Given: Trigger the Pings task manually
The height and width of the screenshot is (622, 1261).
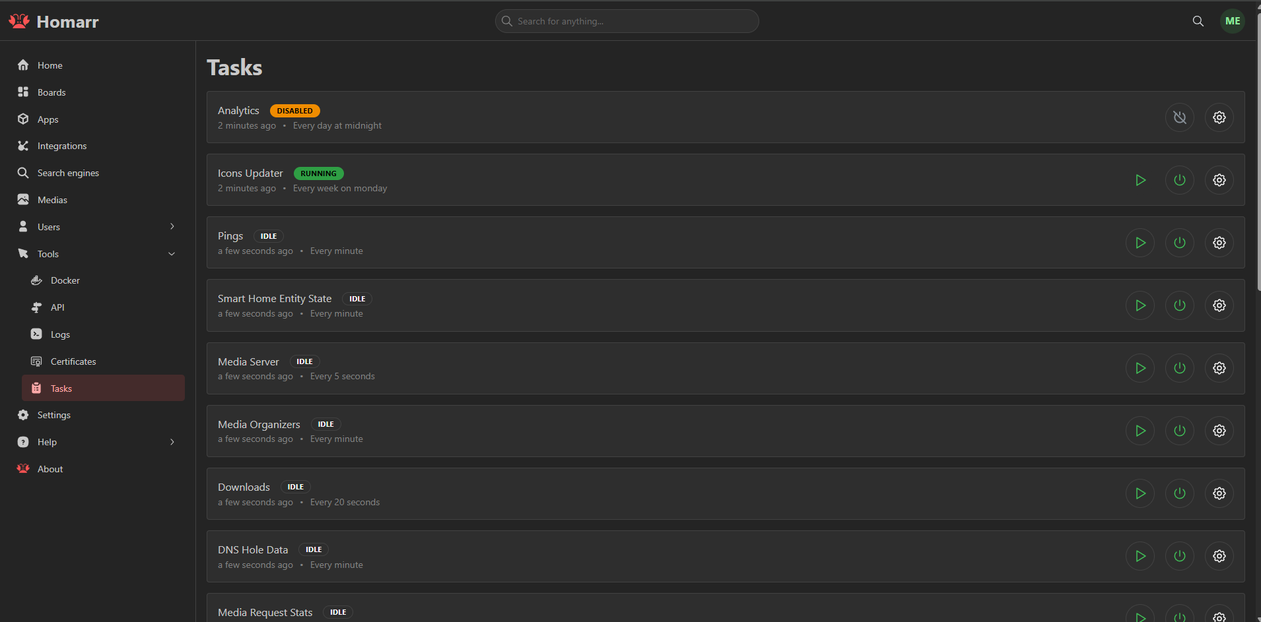Looking at the screenshot, I should [x=1141, y=242].
